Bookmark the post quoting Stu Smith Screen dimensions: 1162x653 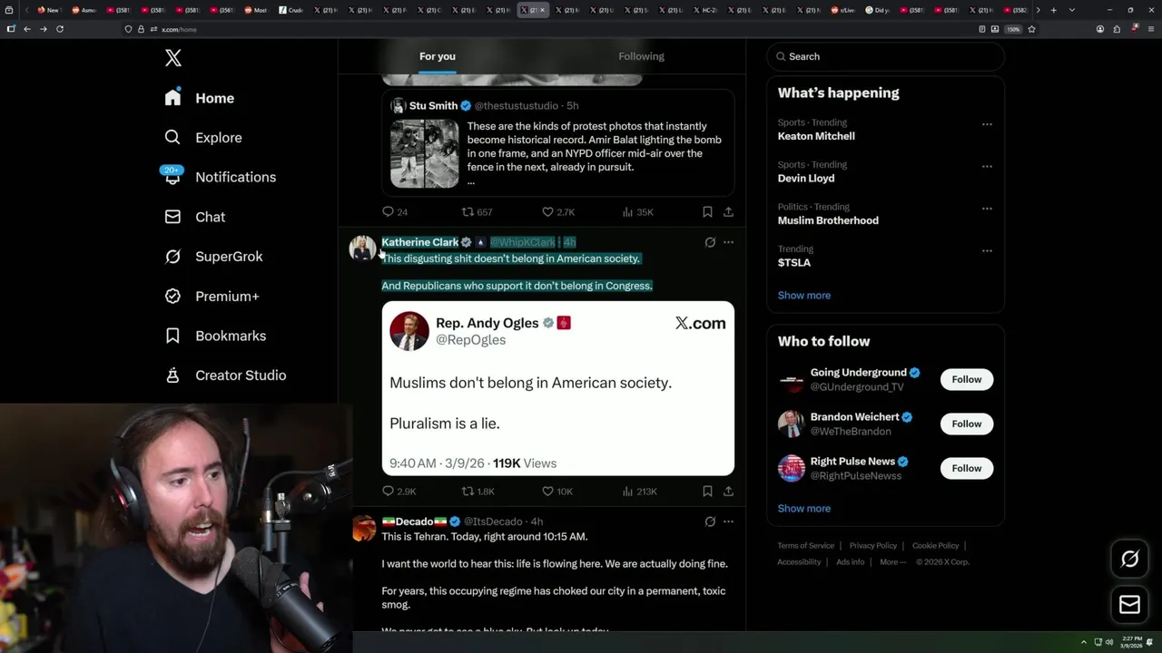[707, 212]
